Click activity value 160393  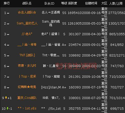point(75,87)
